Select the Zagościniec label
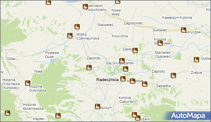Viewport: 211px width, 122px height. coord(133,23)
